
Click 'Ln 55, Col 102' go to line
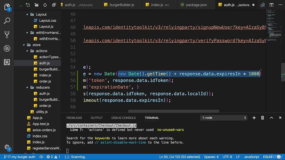180,157
